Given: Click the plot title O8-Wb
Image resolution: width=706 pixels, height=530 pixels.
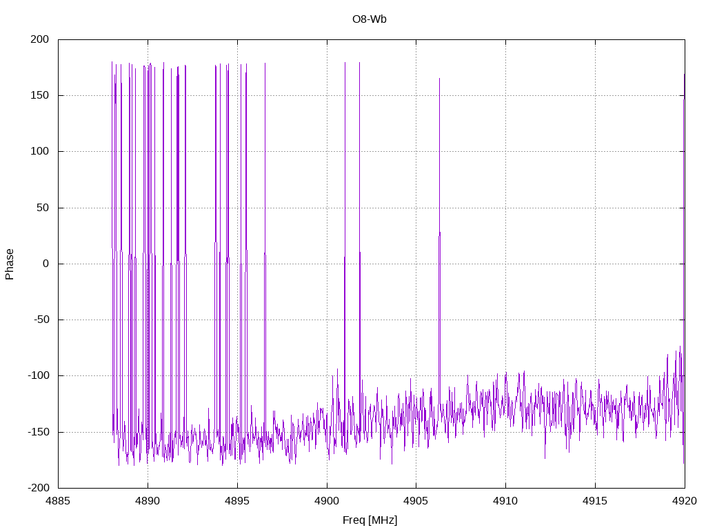Looking at the screenshot, I should pos(370,19).
